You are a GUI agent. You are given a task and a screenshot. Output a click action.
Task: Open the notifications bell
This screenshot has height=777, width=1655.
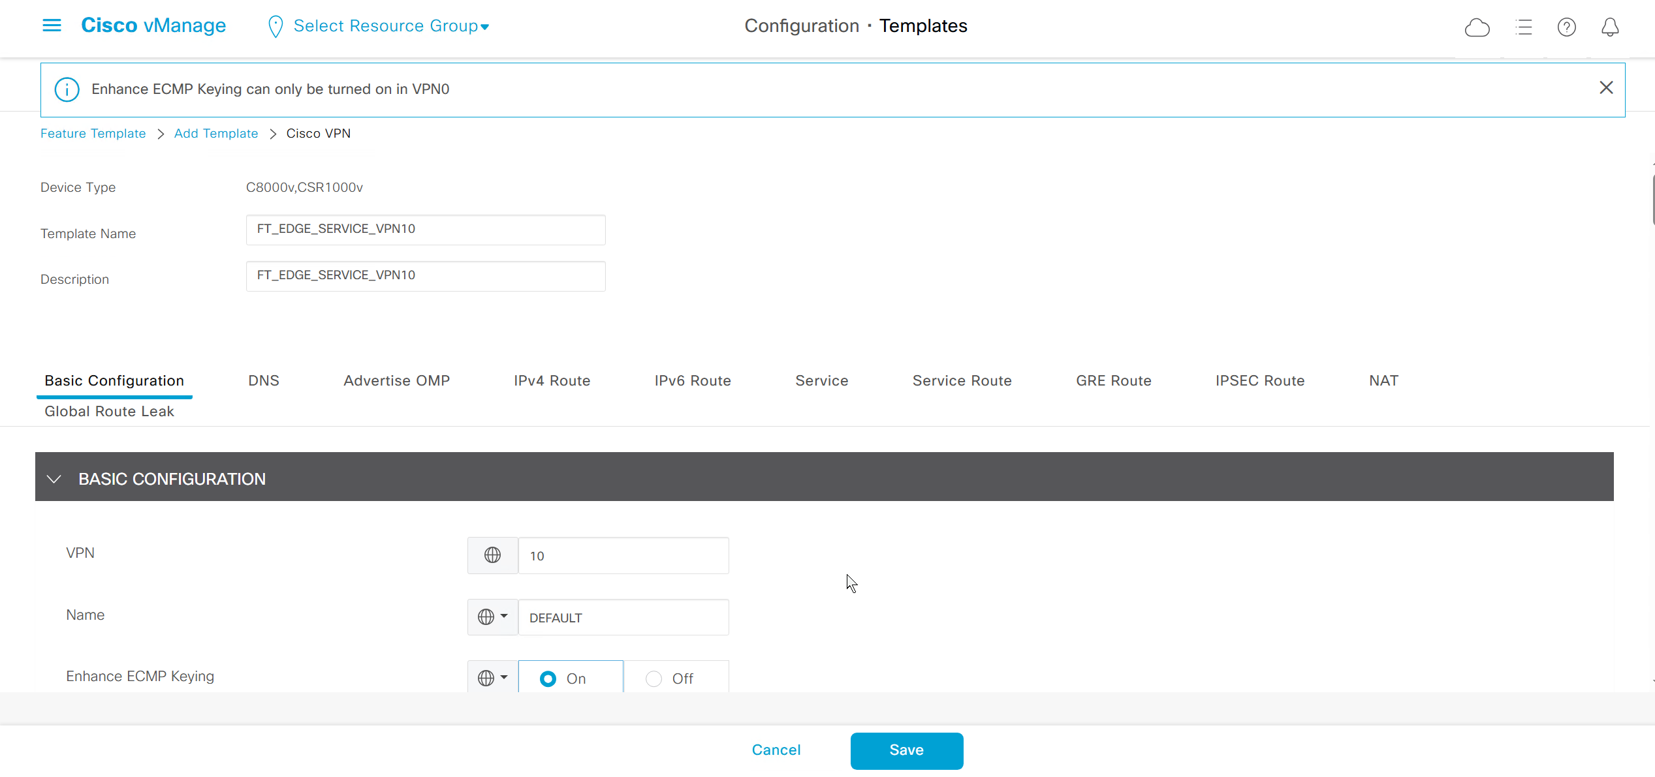click(x=1610, y=27)
